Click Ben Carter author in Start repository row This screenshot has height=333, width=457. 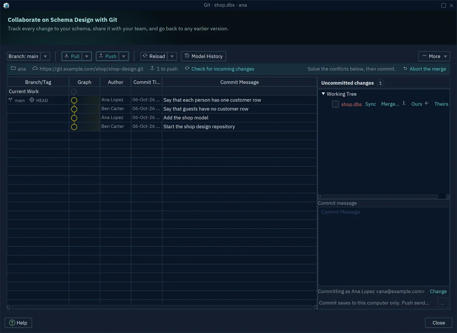[x=113, y=126]
